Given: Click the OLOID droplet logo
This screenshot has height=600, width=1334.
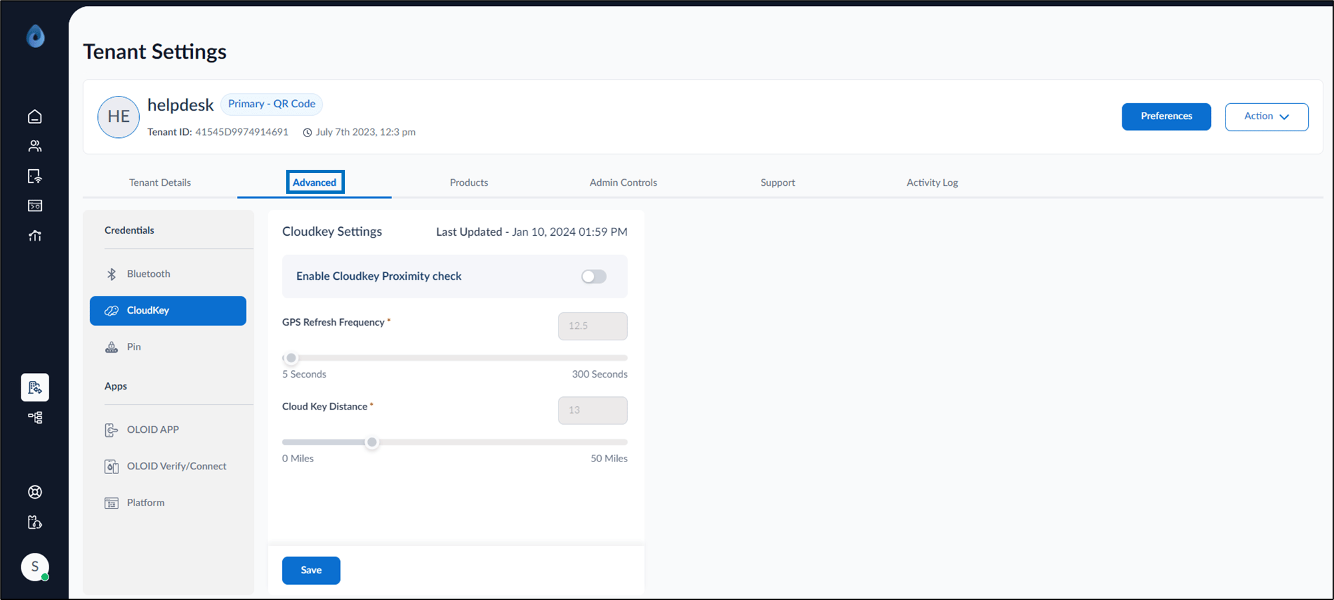Looking at the screenshot, I should pos(35,36).
